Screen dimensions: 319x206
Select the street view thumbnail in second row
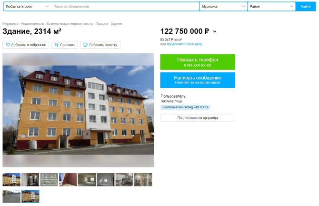click(11, 196)
